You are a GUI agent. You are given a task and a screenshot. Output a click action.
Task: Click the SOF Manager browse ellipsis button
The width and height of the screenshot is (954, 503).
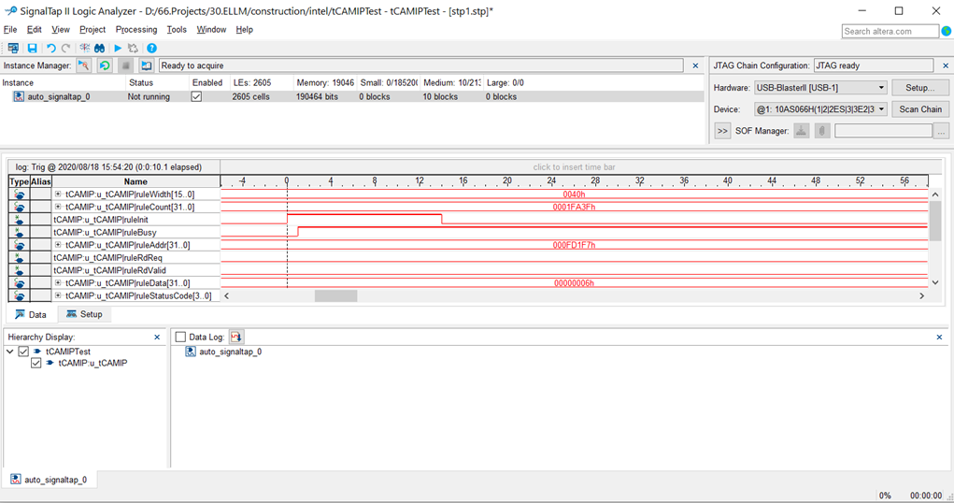[941, 130]
